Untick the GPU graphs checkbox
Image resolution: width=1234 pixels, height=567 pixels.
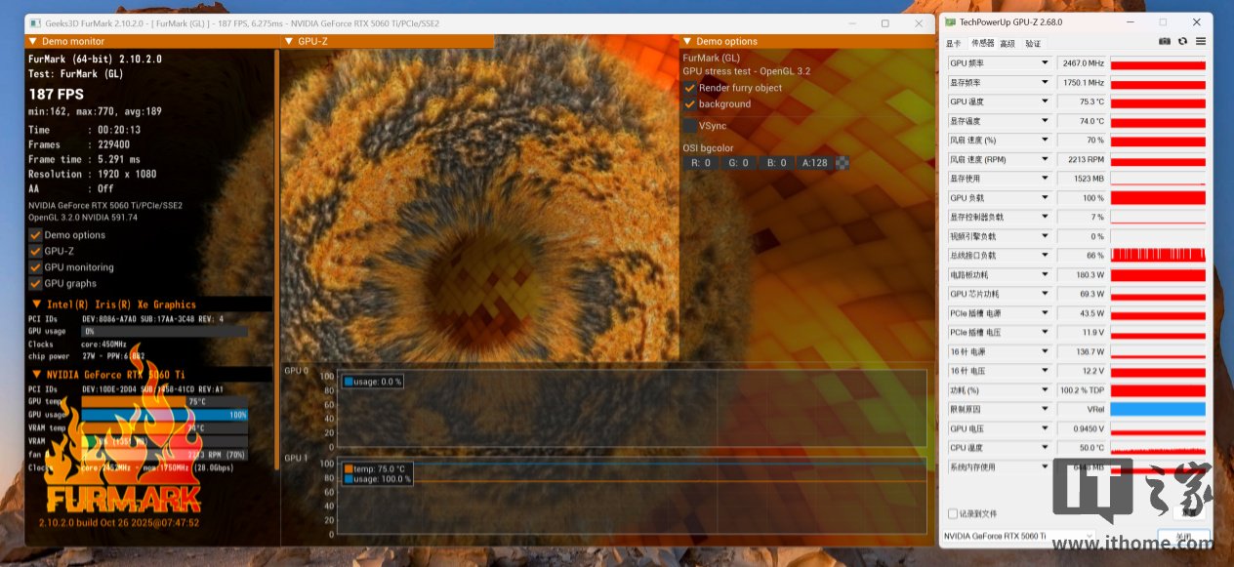[x=35, y=283]
